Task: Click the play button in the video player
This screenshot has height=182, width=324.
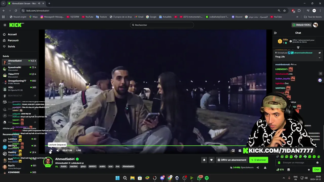Action: (x=51, y=150)
